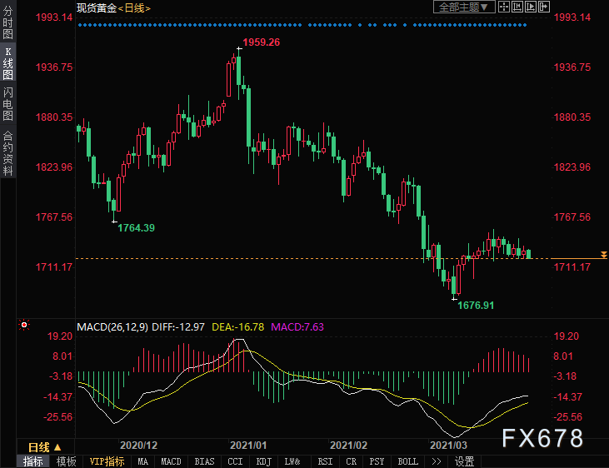
Task: Click the DIFF:-12.97 value
Action: (x=178, y=327)
